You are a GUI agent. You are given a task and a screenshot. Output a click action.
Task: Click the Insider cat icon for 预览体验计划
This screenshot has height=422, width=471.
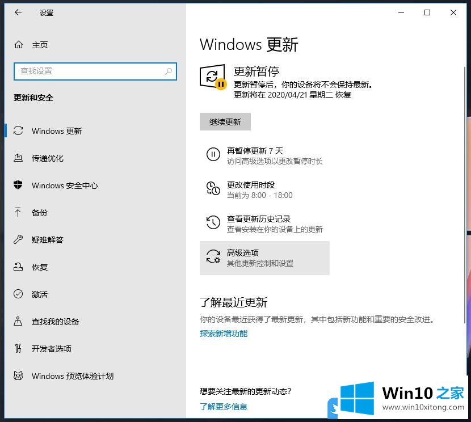tap(18, 375)
